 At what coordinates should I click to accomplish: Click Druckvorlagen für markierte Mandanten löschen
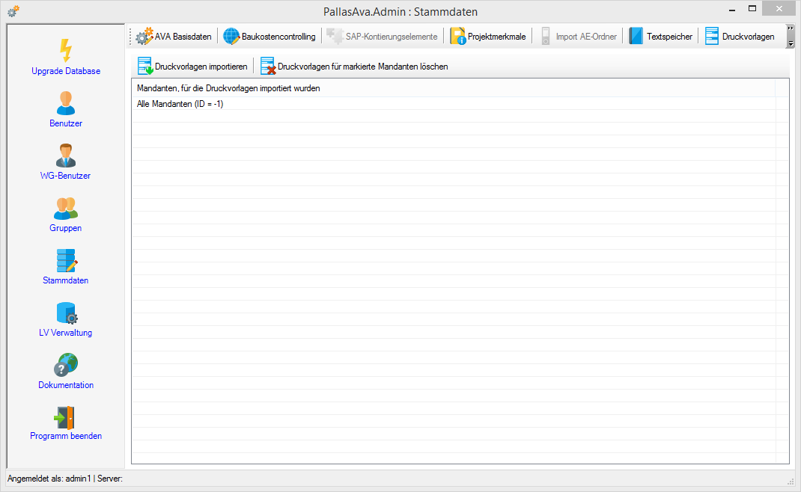pos(354,67)
